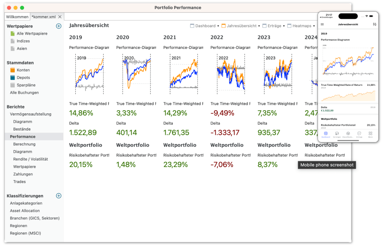
Task: Select the Dashboard icon in the phone bottom bar
Action: point(326,133)
